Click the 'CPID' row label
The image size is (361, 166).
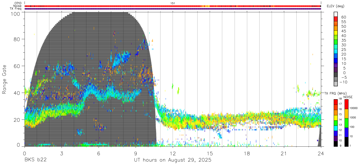point(18,3)
